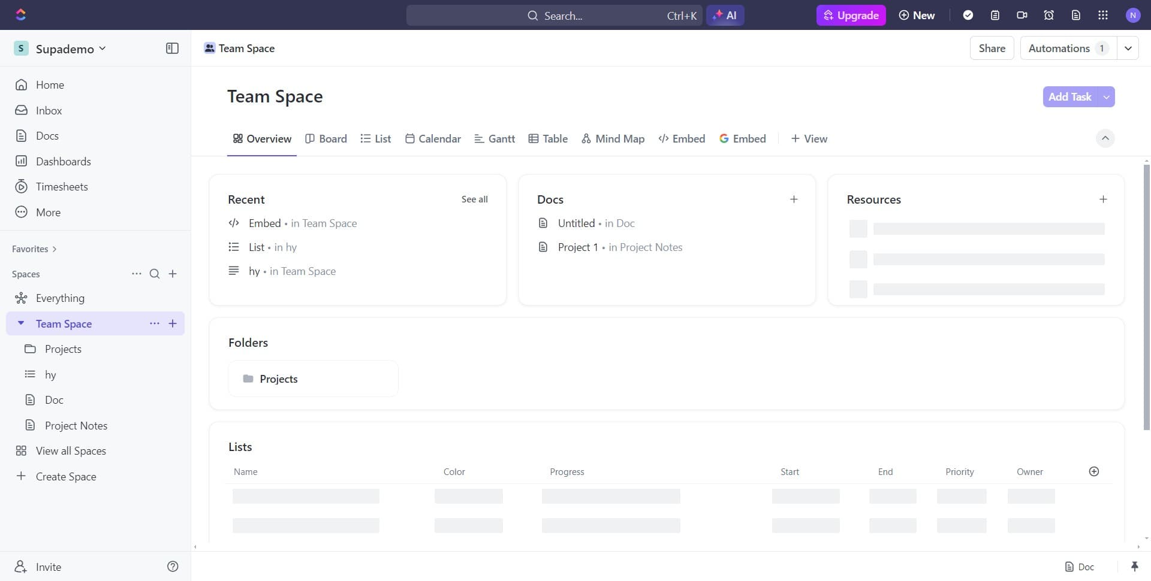
Task: Open the Project 1 doc link
Action: pyautogui.click(x=577, y=247)
